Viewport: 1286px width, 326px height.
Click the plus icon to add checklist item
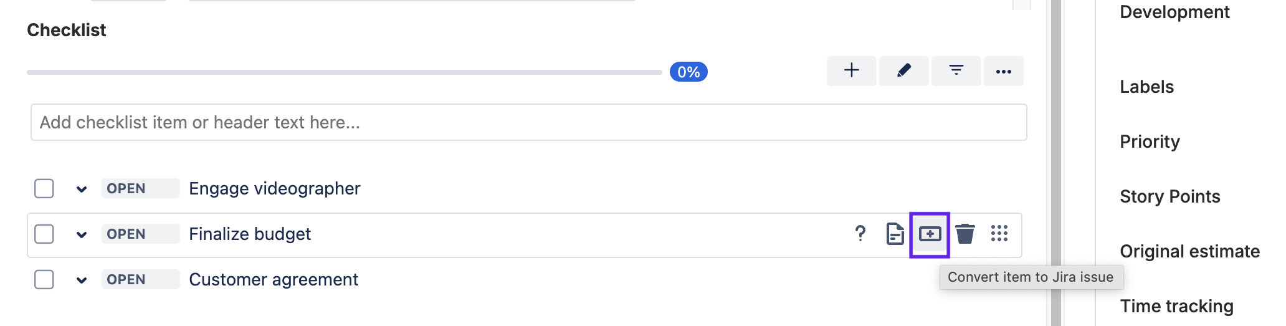pyautogui.click(x=851, y=70)
